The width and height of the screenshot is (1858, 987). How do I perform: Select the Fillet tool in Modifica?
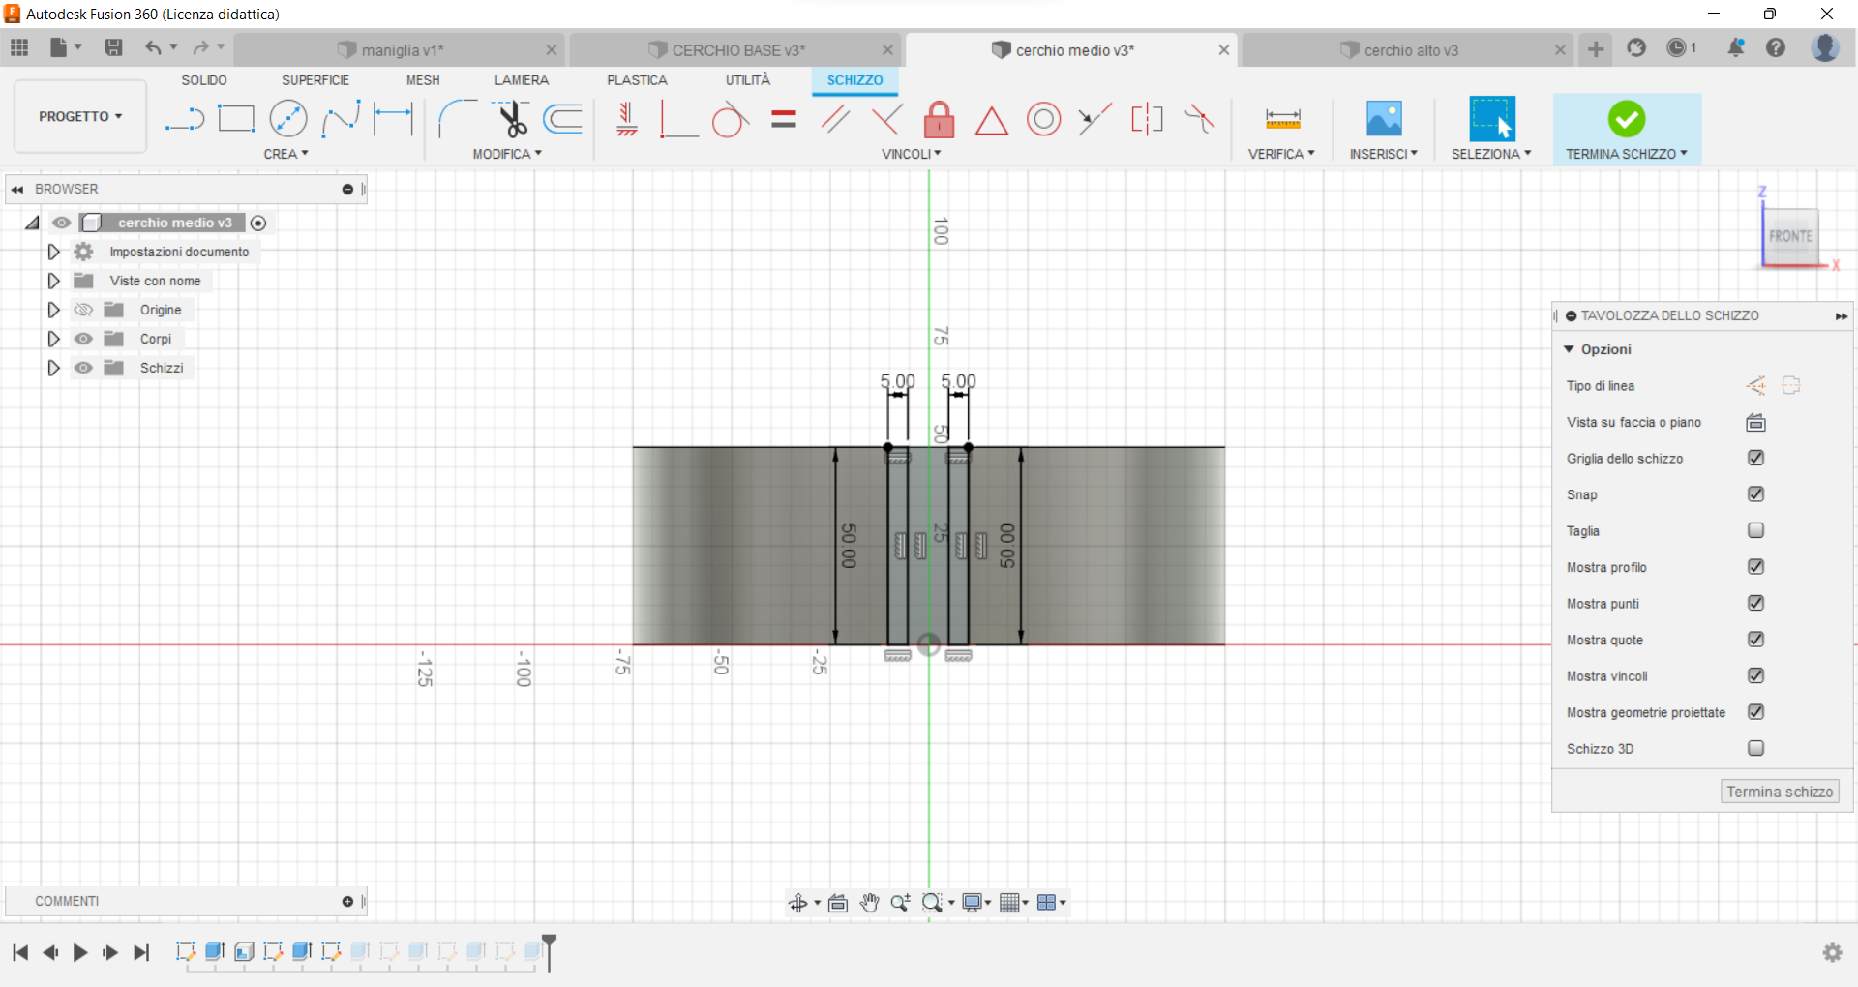(x=456, y=118)
